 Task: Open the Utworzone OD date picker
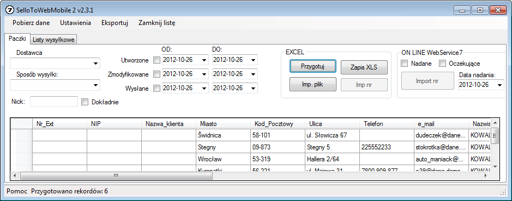point(204,60)
